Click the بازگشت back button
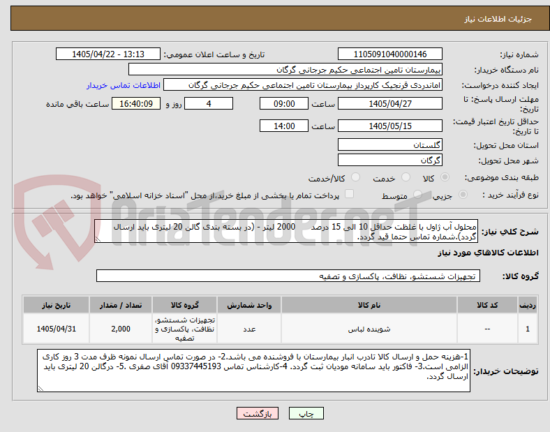 pos(258,413)
